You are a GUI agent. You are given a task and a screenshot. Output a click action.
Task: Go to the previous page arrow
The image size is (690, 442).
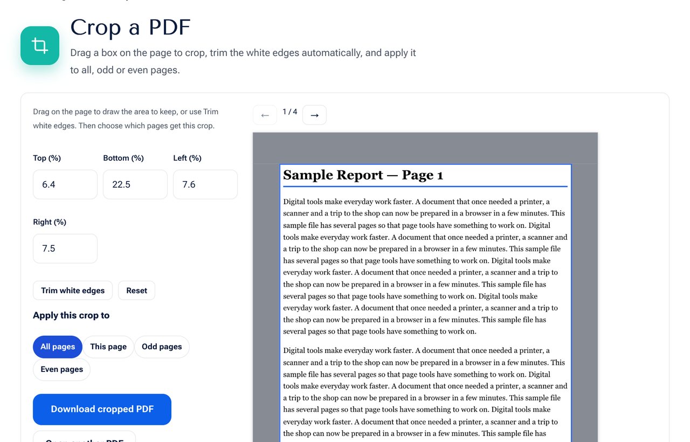[x=265, y=115]
